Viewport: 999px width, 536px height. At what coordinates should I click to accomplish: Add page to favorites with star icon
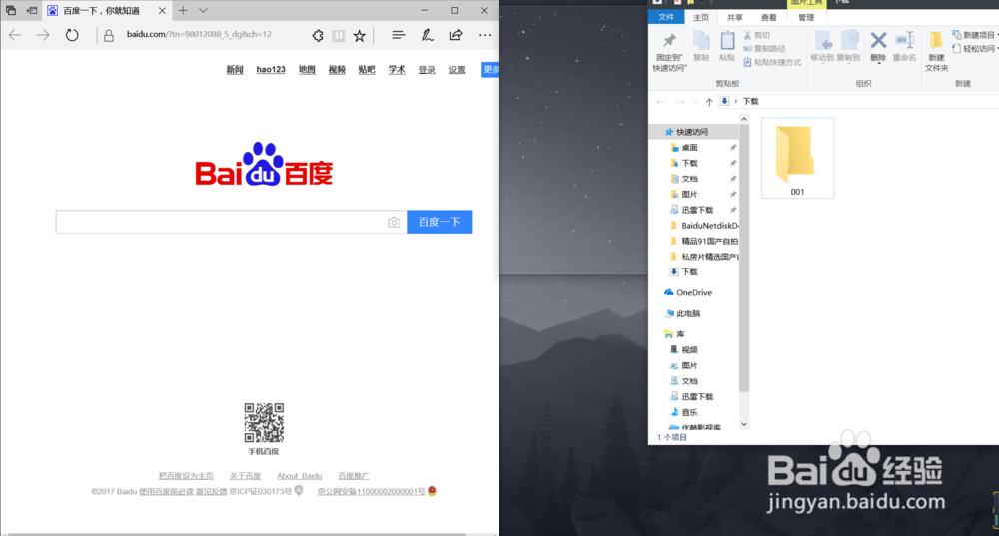pyautogui.click(x=360, y=36)
